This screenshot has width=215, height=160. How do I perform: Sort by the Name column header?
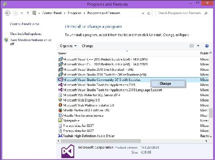62,53
